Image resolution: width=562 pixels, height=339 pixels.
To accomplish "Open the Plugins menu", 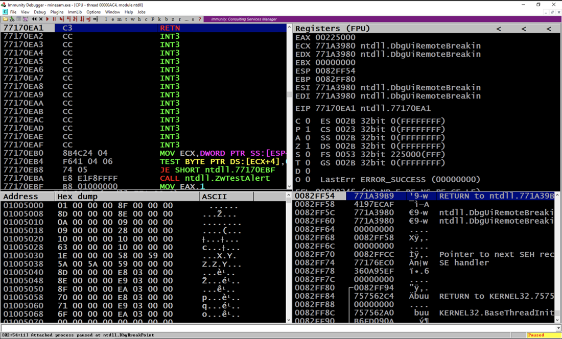I will tap(57, 12).
